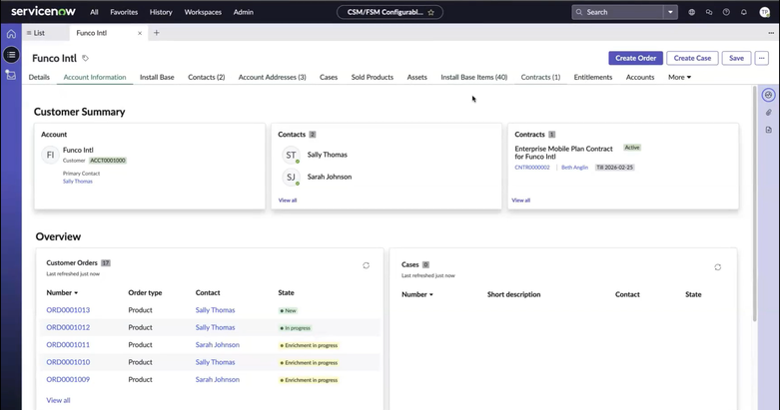Click the ST avatar for Sally Thomas
Screen dimensions: 780x410
tap(291, 155)
